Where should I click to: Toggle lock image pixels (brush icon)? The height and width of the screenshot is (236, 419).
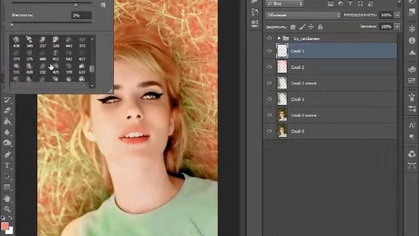point(302,27)
